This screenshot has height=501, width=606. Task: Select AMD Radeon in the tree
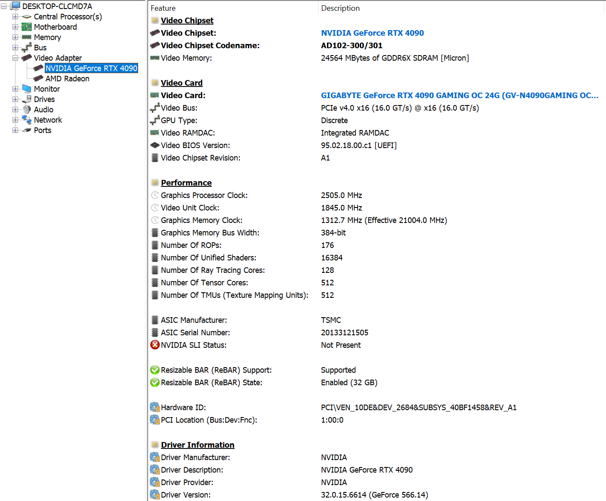pos(68,79)
